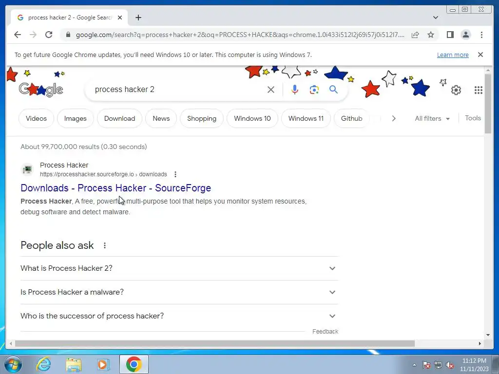Image resolution: width=499 pixels, height=374 pixels.
Task: Expand 'Is Process Hacker a malware?'
Action: (179, 292)
